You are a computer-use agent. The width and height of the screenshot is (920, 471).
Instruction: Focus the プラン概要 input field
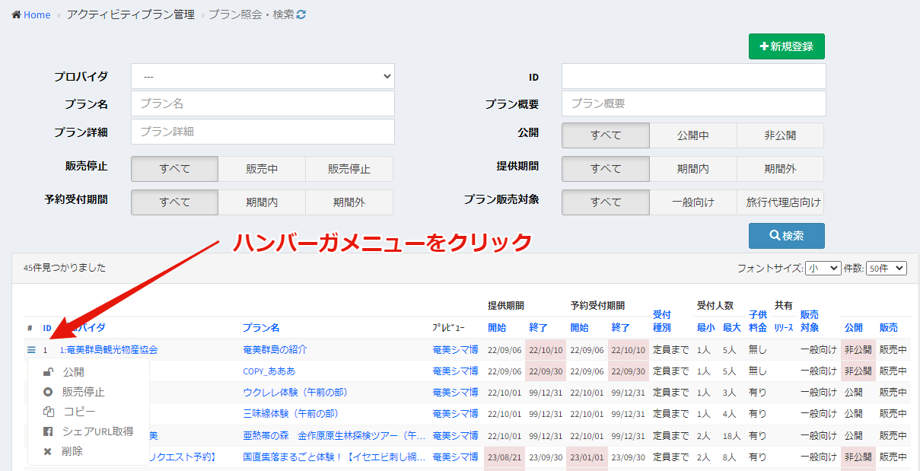pos(694,103)
